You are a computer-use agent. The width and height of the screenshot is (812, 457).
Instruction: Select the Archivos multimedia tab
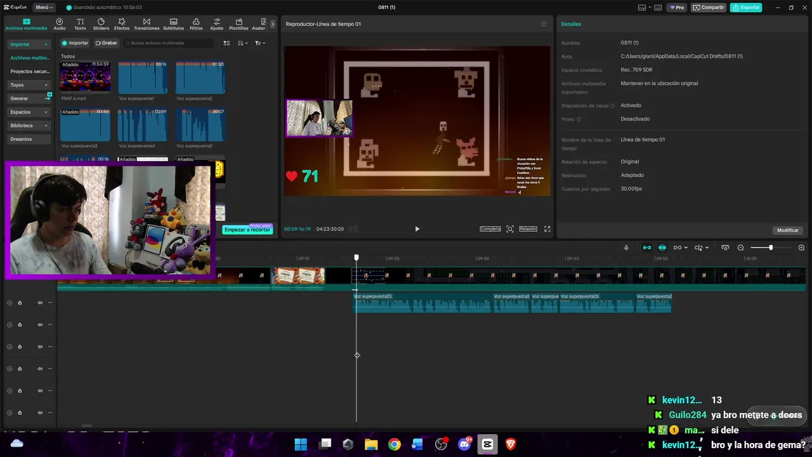26,24
